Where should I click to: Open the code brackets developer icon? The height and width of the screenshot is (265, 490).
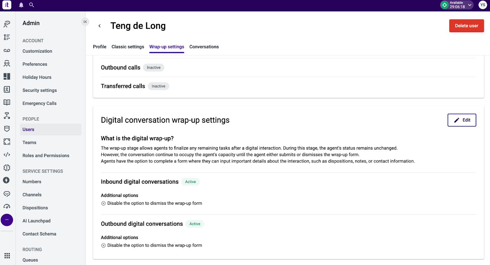7,155
